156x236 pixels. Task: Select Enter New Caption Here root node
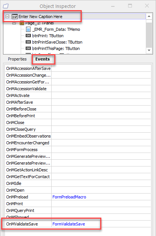pyautogui.click(x=40, y=17)
